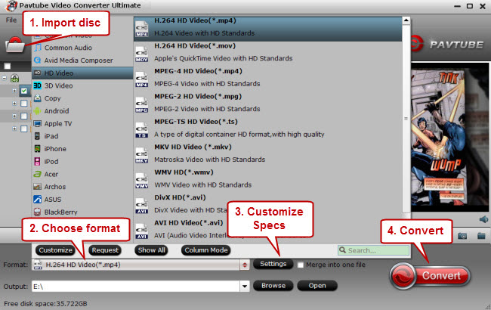The image size is (491, 310).
Task: Click the Customize button
Action: click(55, 250)
